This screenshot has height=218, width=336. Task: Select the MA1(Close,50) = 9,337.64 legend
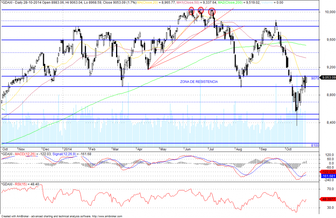coord(196,3)
